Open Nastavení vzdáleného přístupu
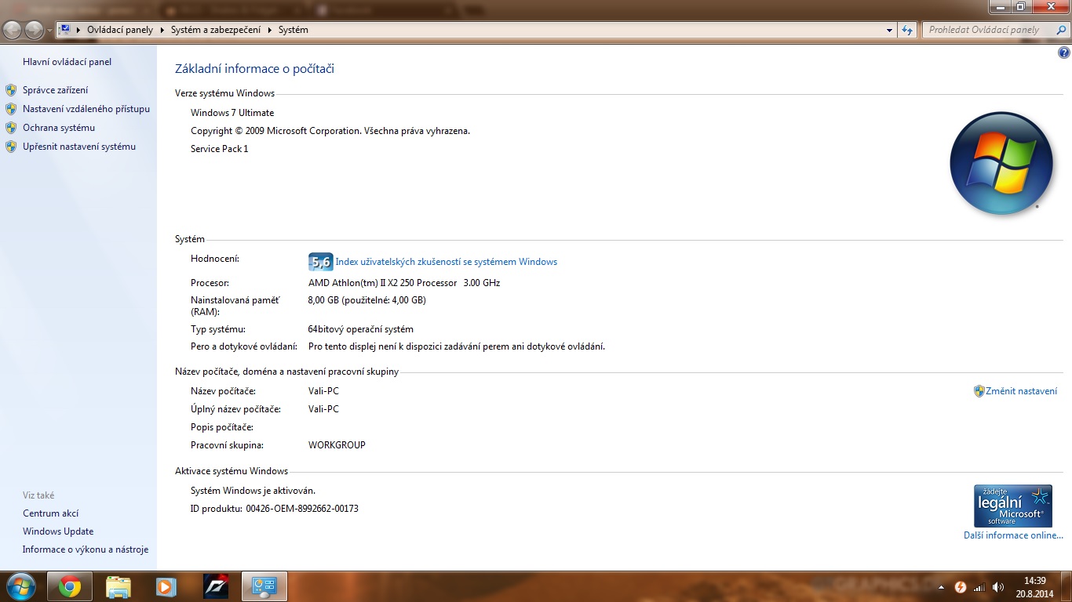This screenshot has height=602, width=1072. click(86, 109)
